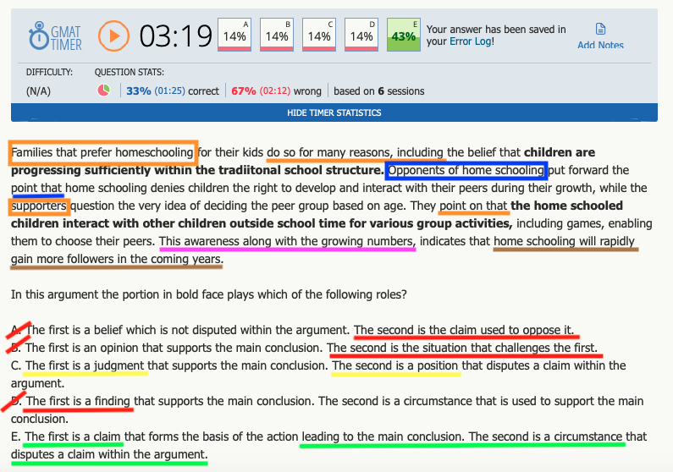Screen dimensions: 673x472
Task: Select answer box B in the timer bar
Action: [x=277, y=35]
